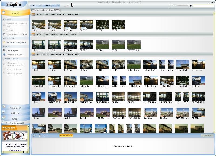This screenshot has width=216, height=156.
Task: Collapse the November 18 date group icon
Action: [33, 54]
